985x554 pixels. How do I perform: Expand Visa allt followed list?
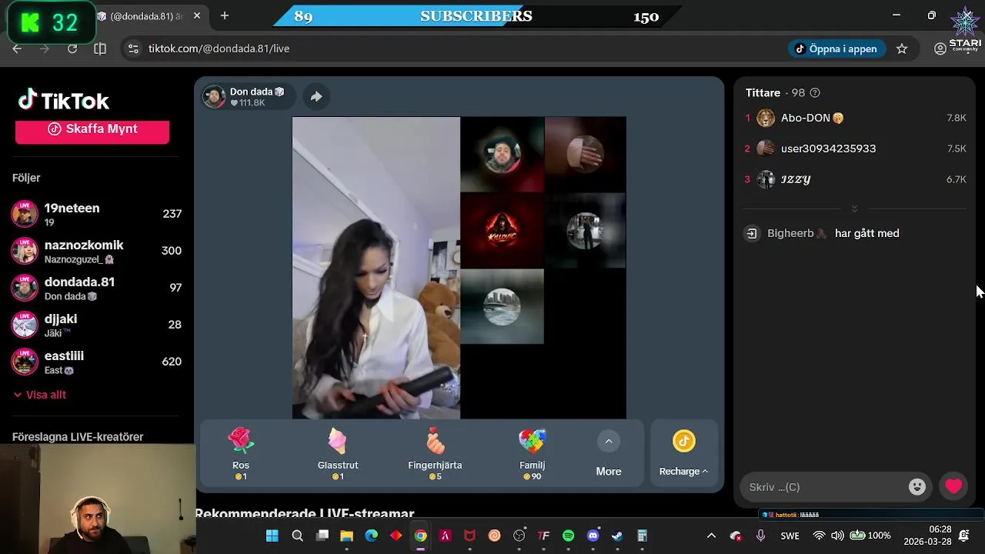tap(40, 395)
